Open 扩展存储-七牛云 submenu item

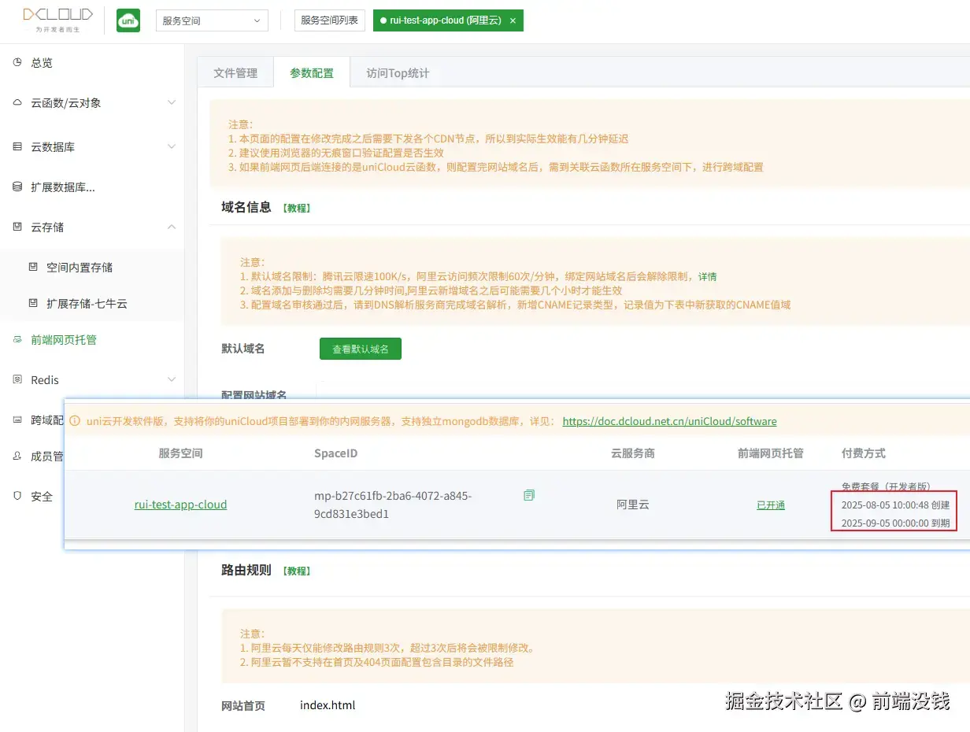coord(87,303)
